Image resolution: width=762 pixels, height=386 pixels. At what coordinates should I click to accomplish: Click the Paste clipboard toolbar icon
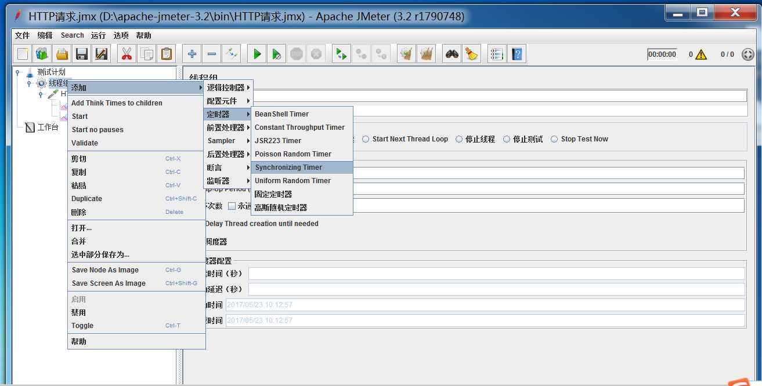[x=167, y=54]
